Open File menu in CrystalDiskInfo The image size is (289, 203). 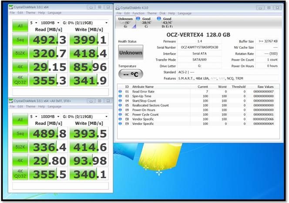[119, 14]
